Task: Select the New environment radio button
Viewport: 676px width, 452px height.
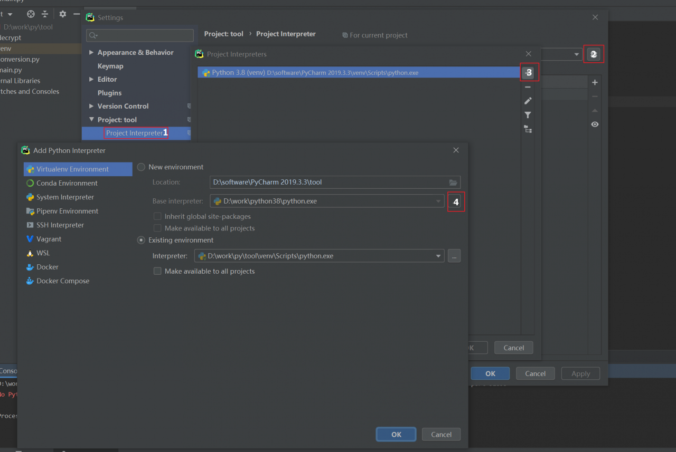Action: 141,167
